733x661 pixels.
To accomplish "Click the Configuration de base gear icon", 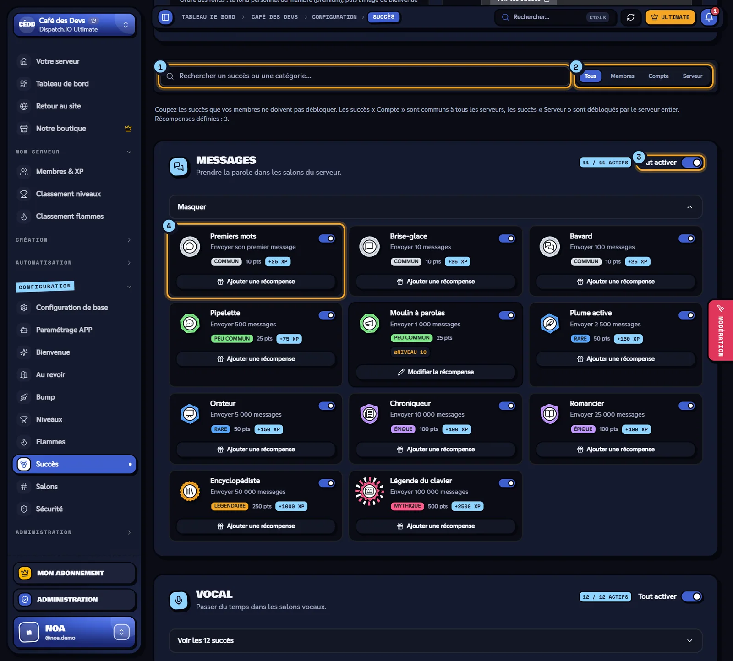I will 24,308.
